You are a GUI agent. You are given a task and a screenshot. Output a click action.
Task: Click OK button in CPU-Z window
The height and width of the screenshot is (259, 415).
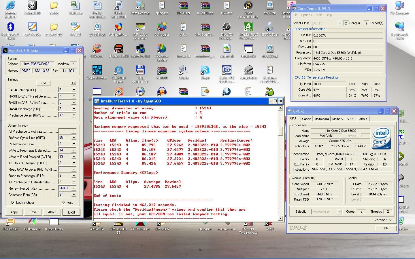tap(386, 228)
